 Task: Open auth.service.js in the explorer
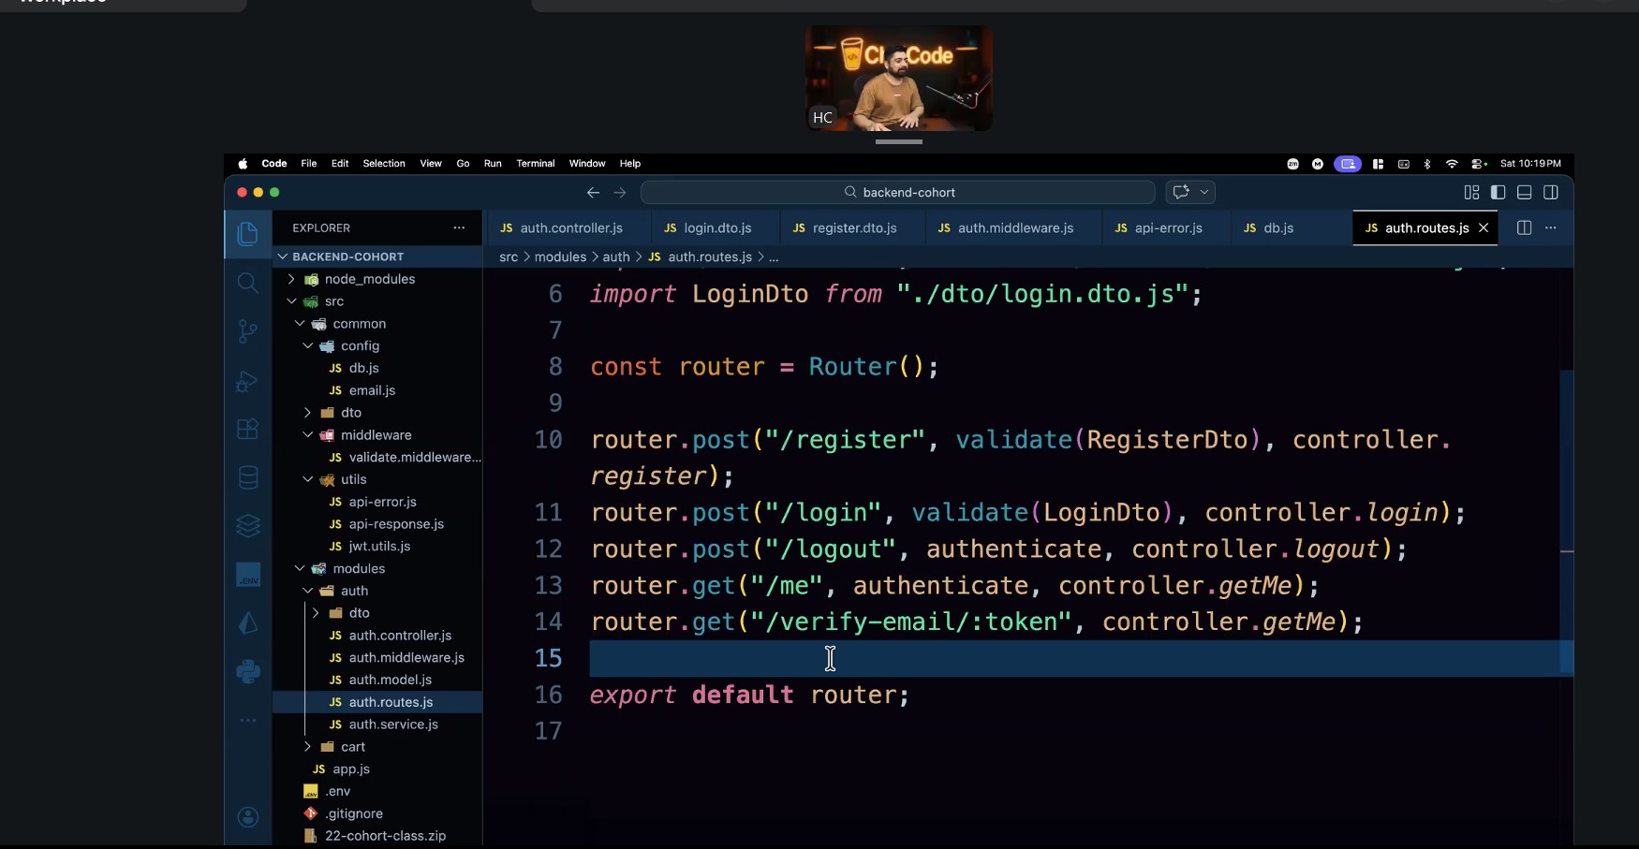click(392, 725)
